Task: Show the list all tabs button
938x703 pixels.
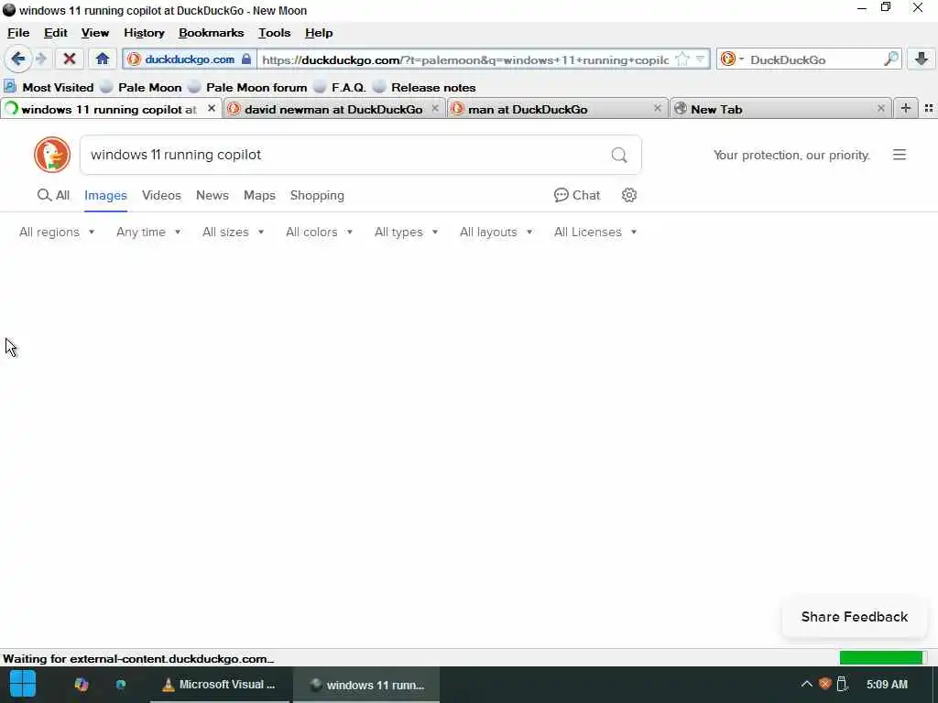Action: point(929,108)
